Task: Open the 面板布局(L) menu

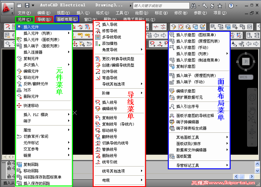Action: (67, 20)
